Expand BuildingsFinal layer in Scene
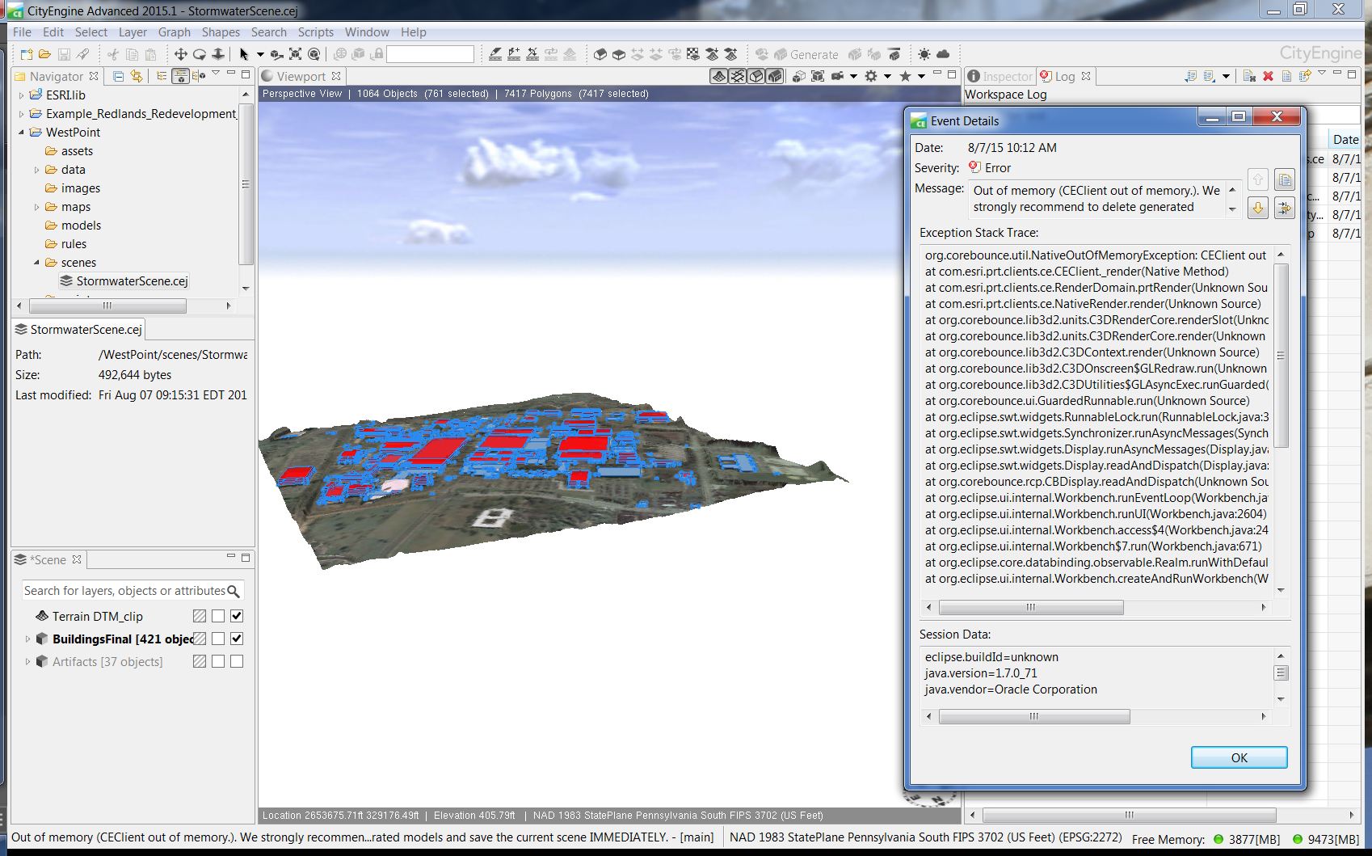The height and width of the screenshot is (856, 1372). (x=27, y=639)
